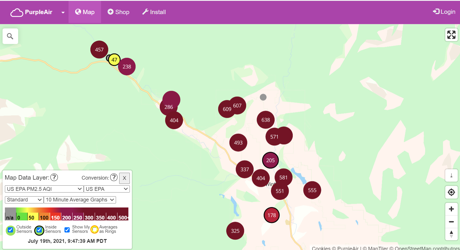Click the download arrow map button
Viewport: 460px width, 250px height.
point(451,175)
